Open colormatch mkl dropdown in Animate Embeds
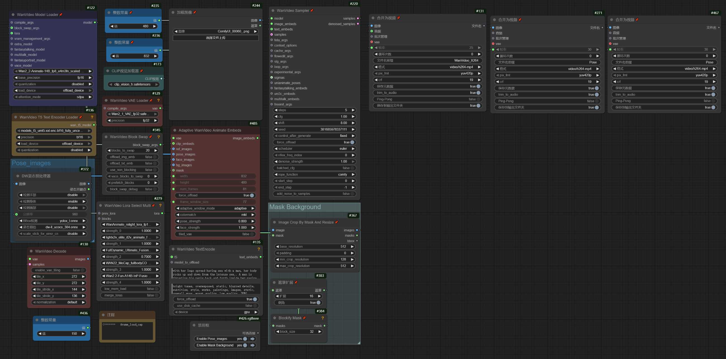The height and width of the screenshot is (359, 726). coord(215,215)
